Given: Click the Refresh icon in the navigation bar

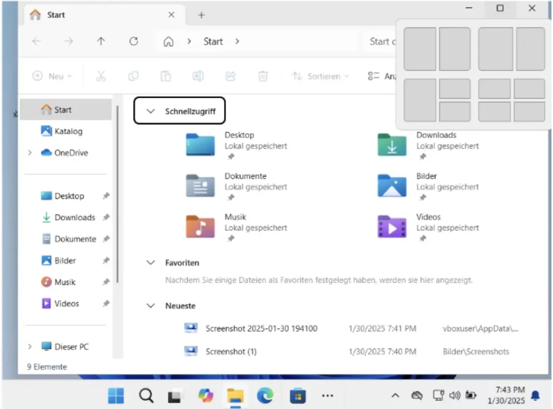Looking at the screenshot, I should click(x=133, y=41).
